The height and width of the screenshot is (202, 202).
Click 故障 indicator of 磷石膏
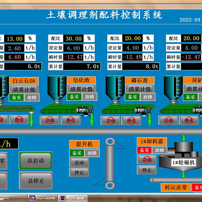pyautogui.click(x=148, y=97)
